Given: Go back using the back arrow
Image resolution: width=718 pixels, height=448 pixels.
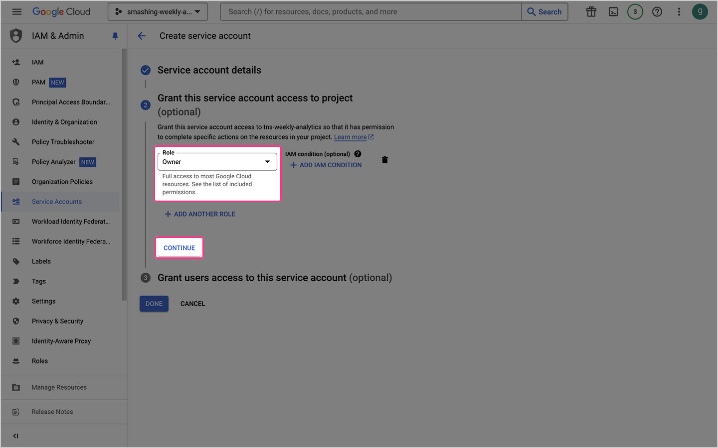Looking at the screenshot, I should coord(142,35).
